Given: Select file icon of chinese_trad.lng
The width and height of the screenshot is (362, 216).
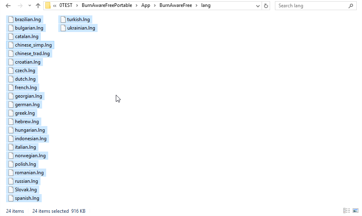Looking at the screenshot, I should tap(11, 53).
